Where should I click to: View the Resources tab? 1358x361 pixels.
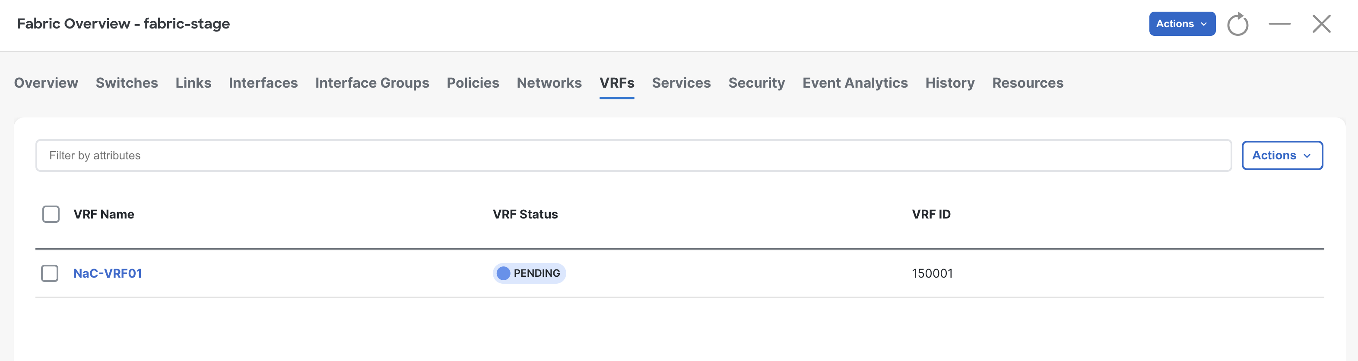point(1028,83)
